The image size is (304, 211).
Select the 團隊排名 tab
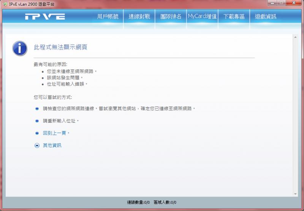pos(171,17)
